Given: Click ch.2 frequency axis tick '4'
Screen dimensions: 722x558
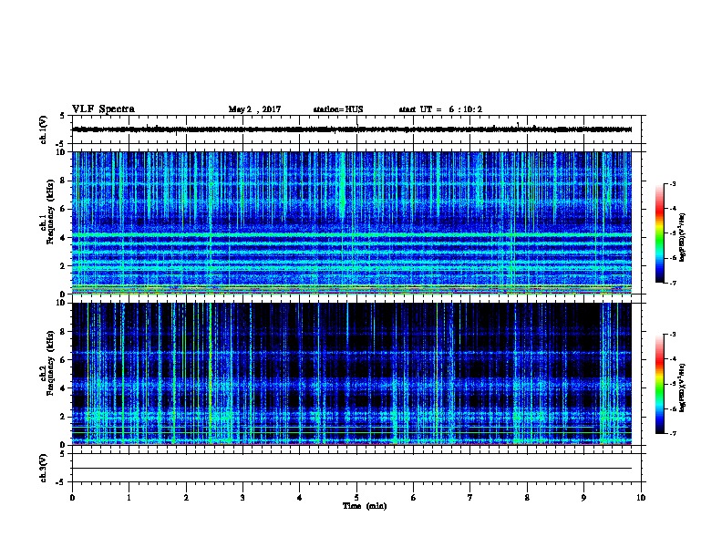Looking at the screenshot, I should pos(64,388).
